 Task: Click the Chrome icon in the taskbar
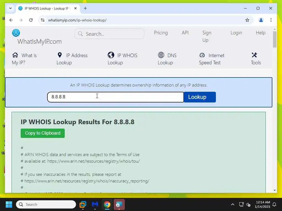coord(107,204)
